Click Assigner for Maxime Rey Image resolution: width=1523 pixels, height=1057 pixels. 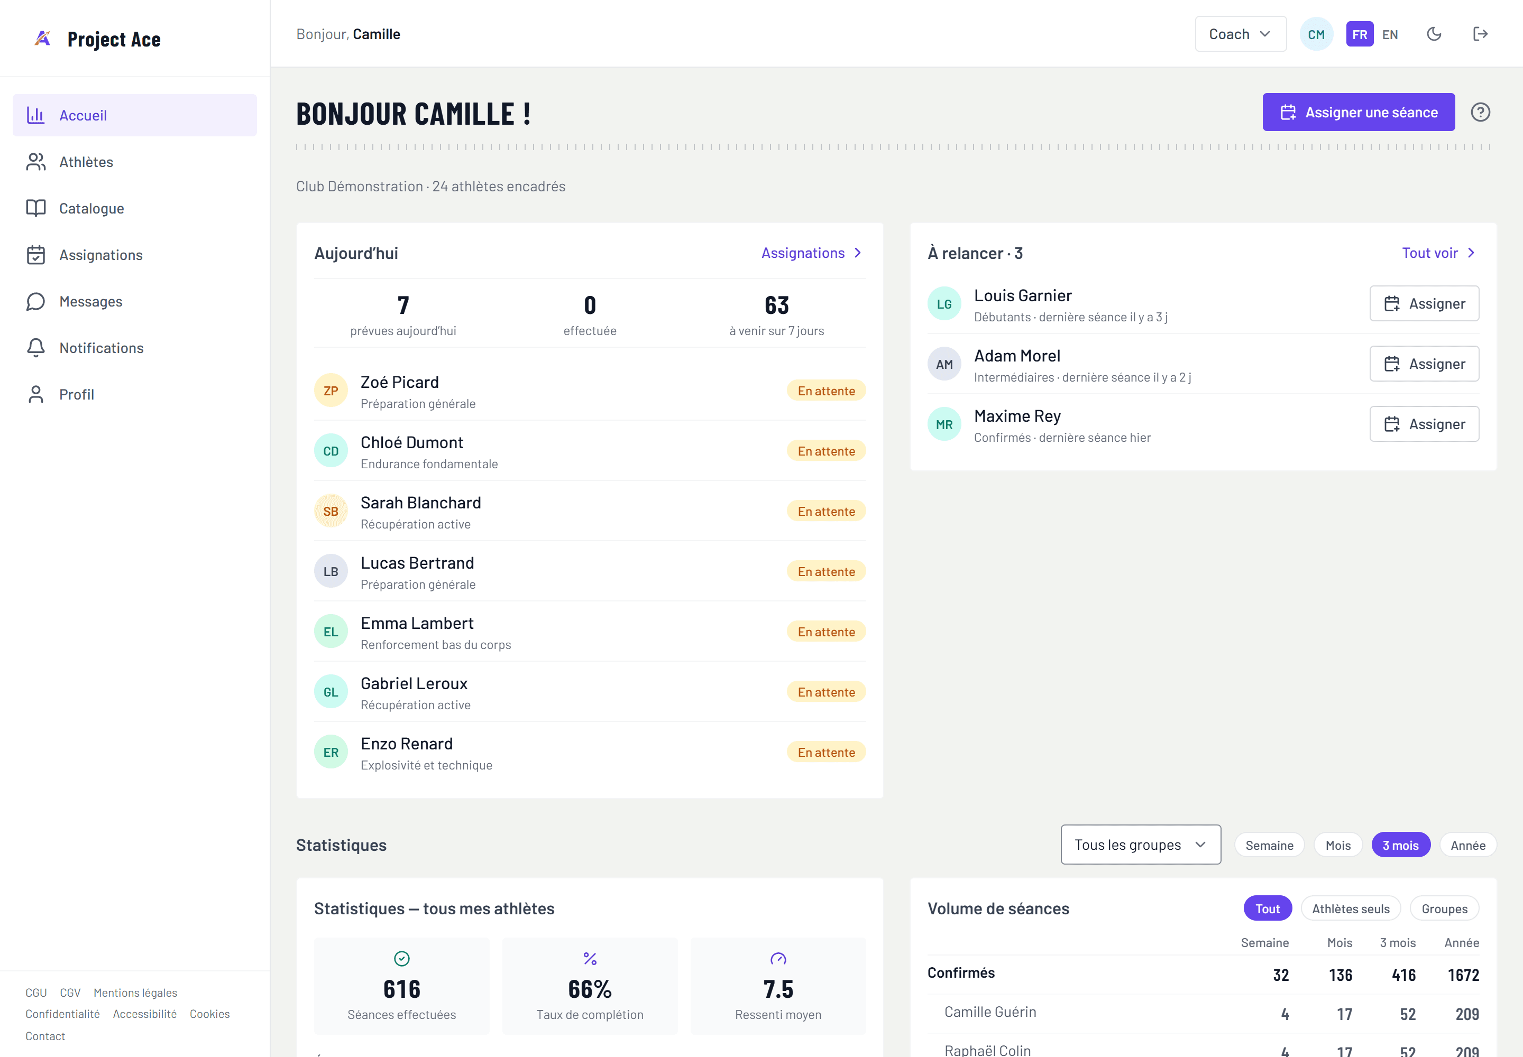click(x=1424, y=424)
